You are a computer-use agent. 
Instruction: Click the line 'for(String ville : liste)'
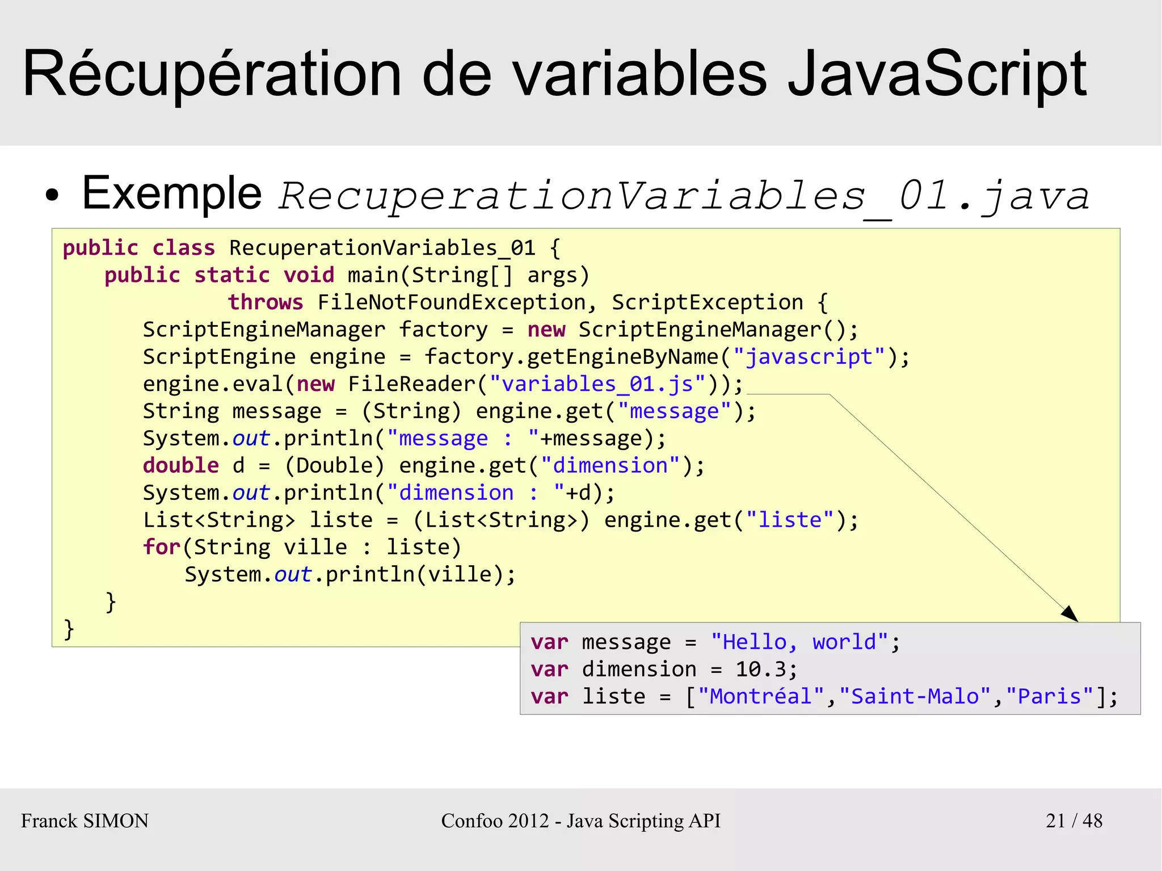302,548
